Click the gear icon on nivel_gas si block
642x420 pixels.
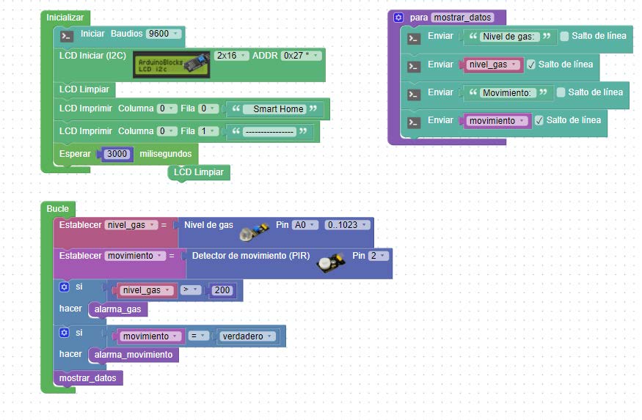point(64,287)
